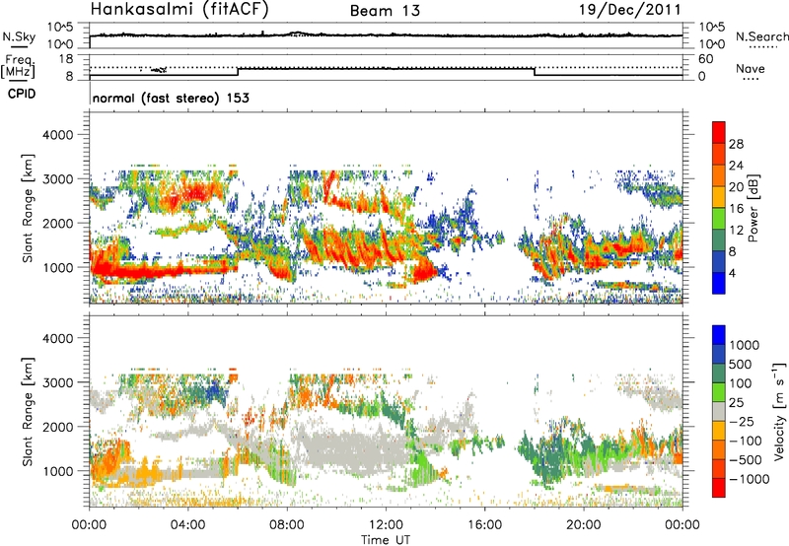Click the '20:00' time tick label
The width and height of the screenshot is (789, 546).
pyautogui.click(x=584, y=525)
